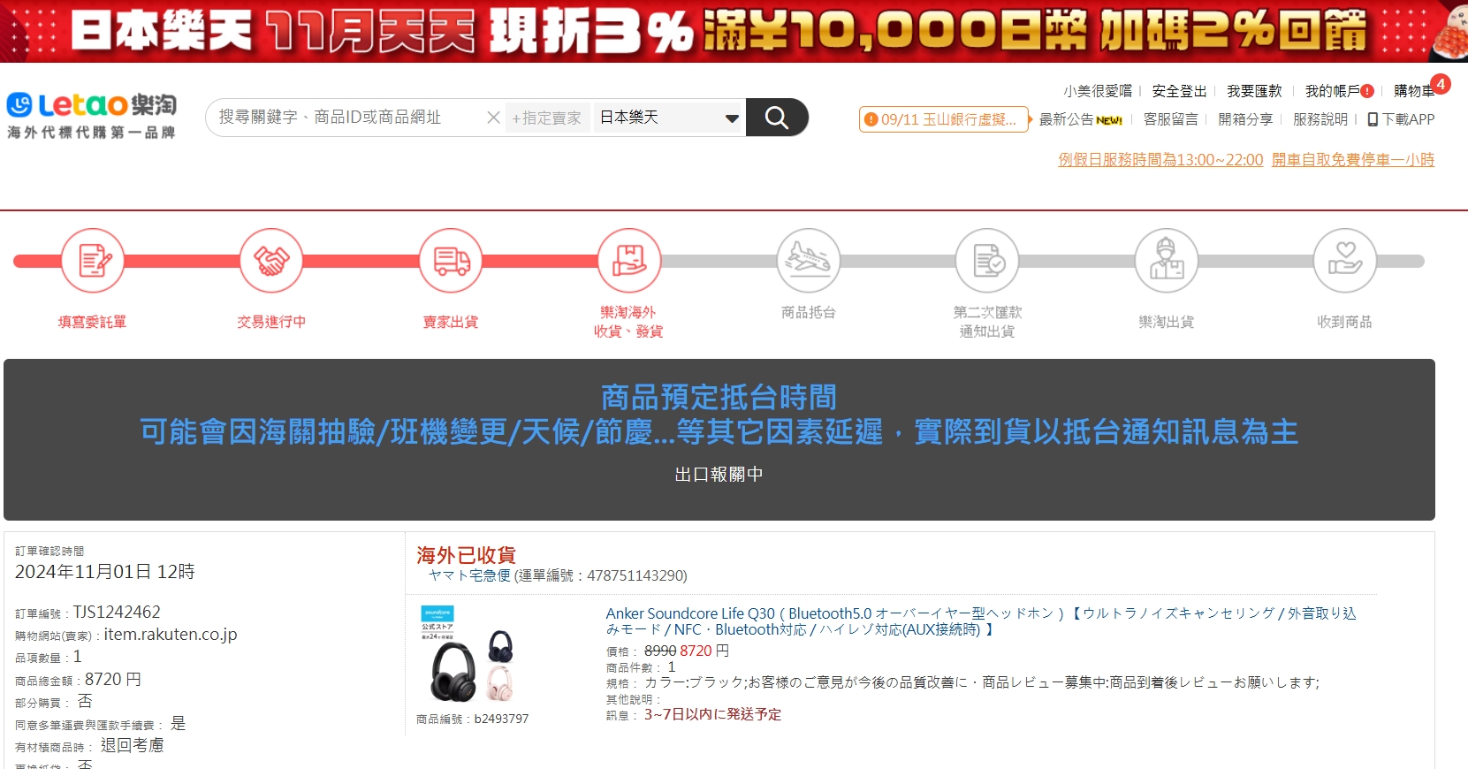Click 下載APP phone icon link
Screen dimensions: 1468x769
(1402, 119)
